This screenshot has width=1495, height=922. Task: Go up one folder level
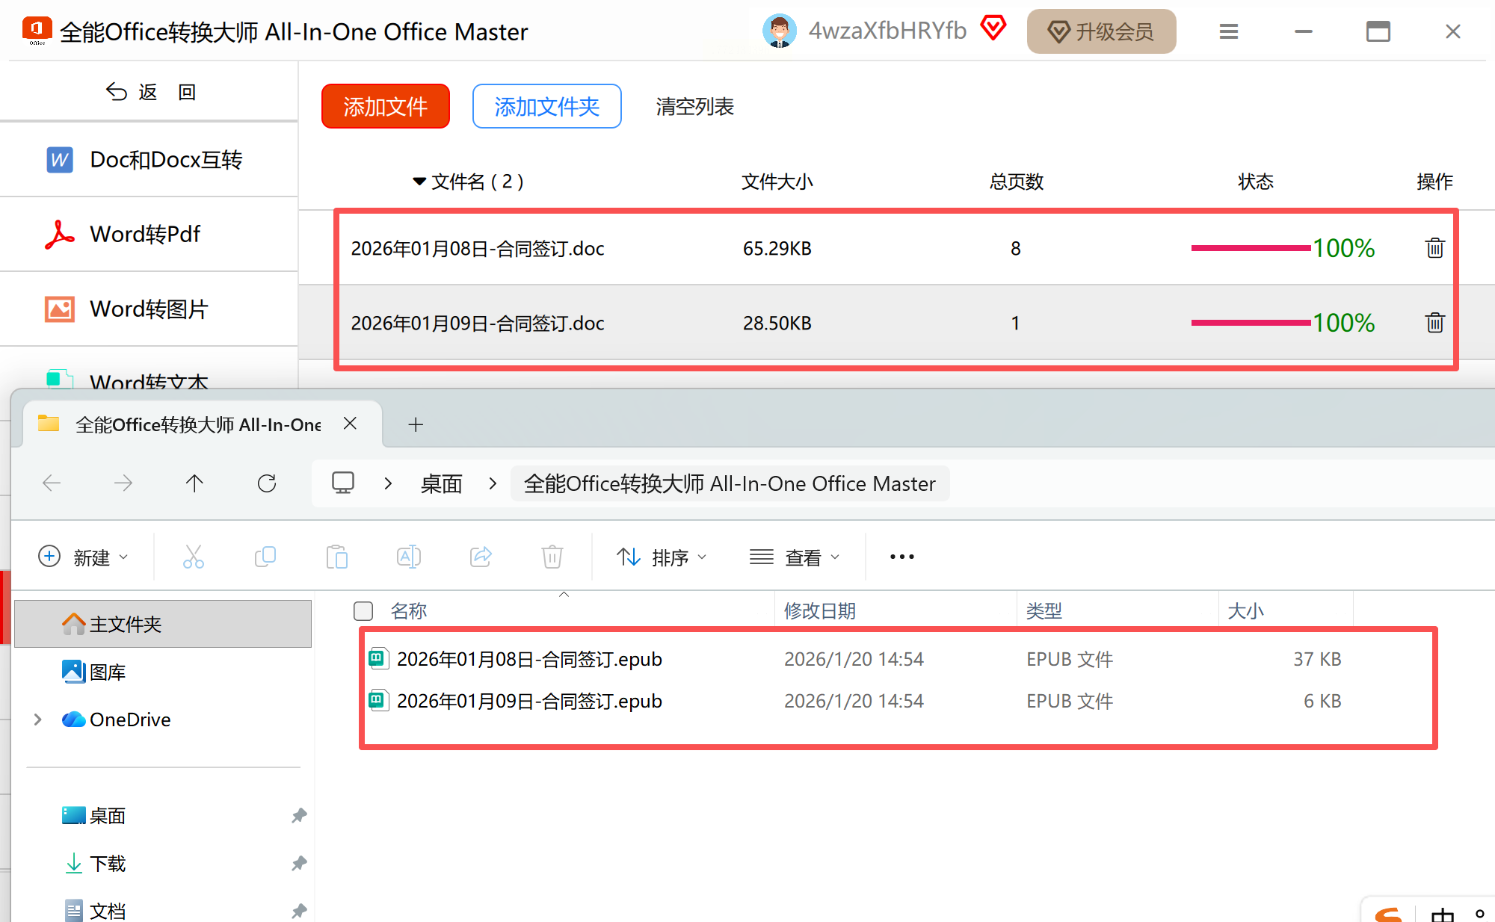[x=194, y=483]
